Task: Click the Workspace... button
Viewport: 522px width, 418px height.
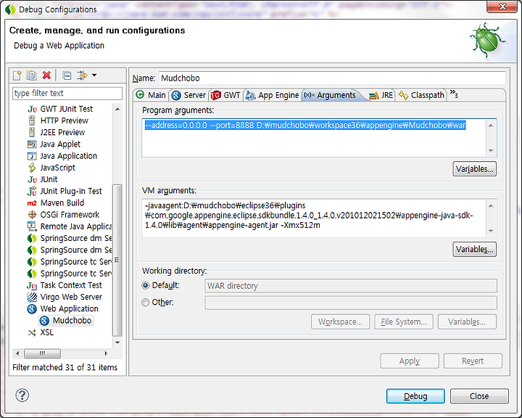Action: coord(340,321)
